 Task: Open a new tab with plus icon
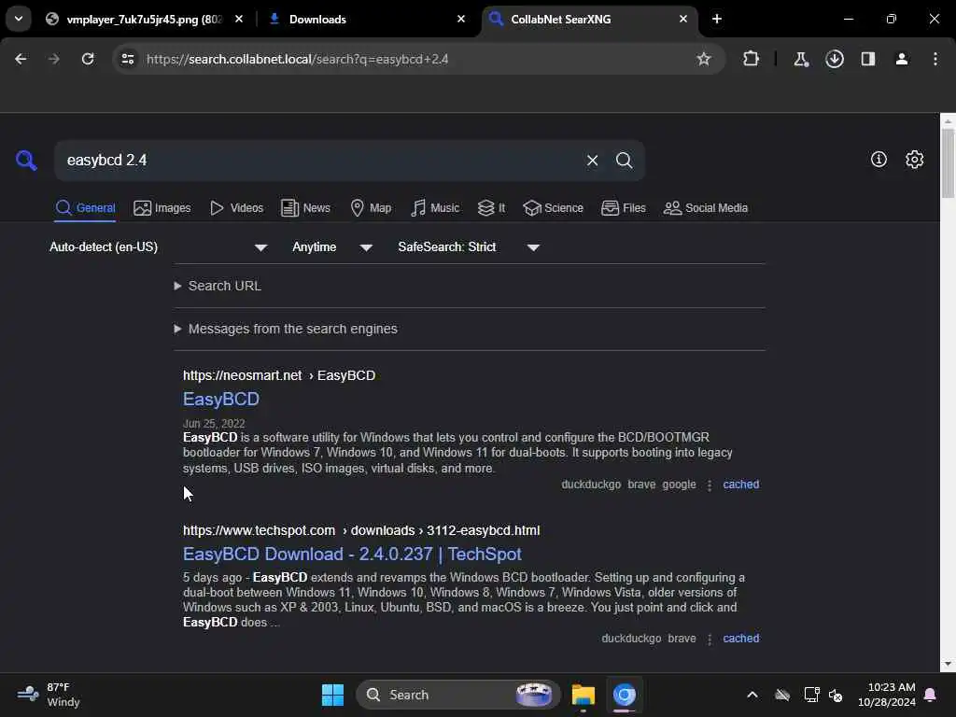coord(717,19)
